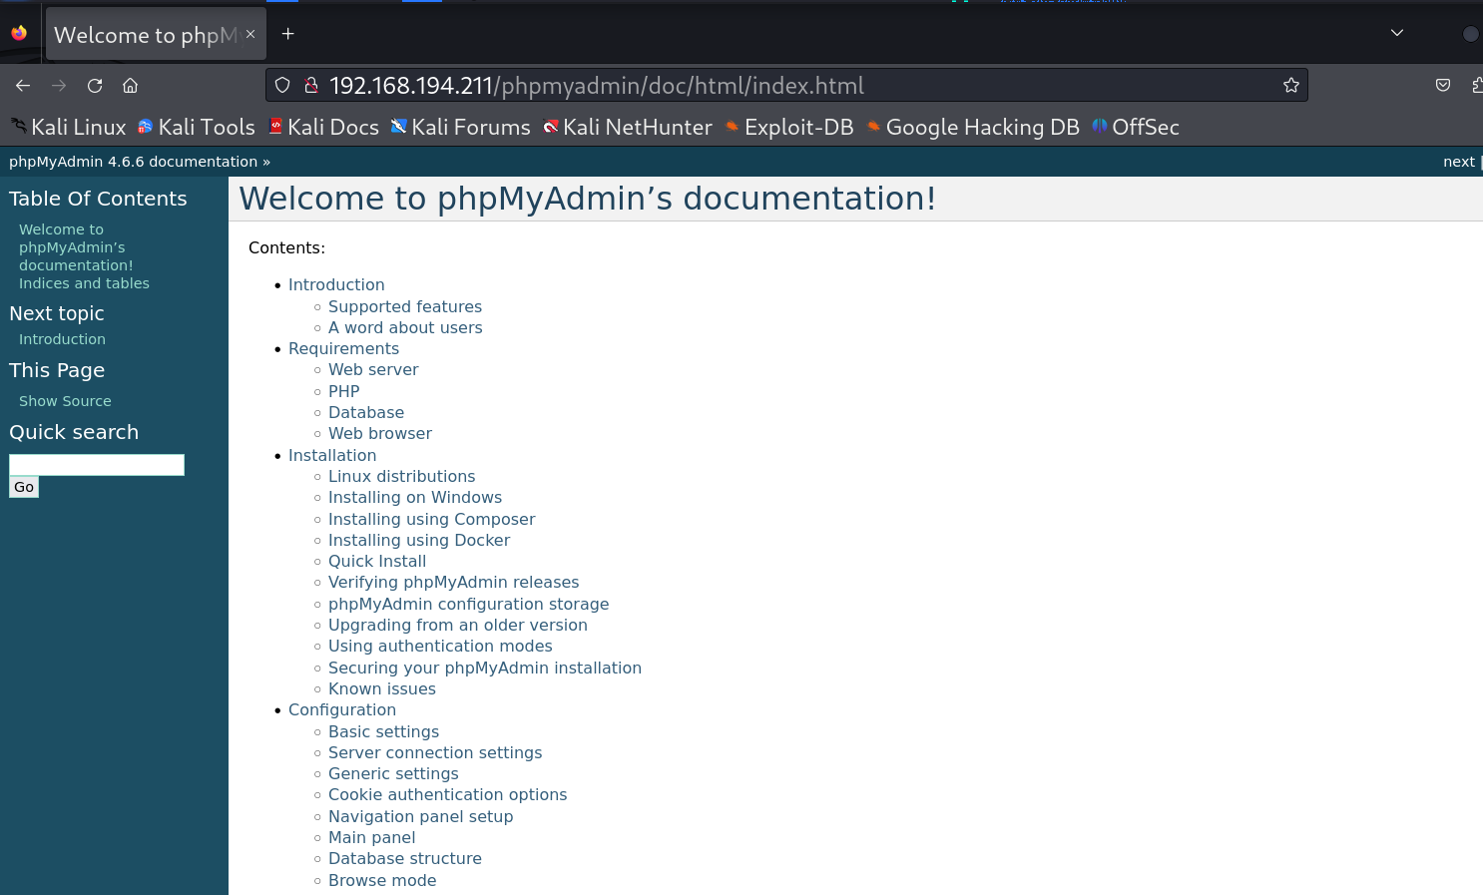Click the Go search button
This screenshot has width=1483, height=895.
tap(24, 487)
